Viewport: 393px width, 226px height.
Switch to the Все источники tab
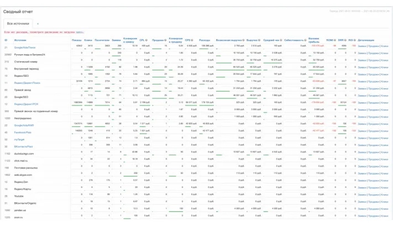tap(18, 24)
